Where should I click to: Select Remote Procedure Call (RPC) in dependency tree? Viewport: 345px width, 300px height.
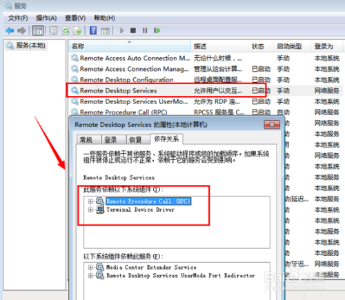(x=148, y=201)
